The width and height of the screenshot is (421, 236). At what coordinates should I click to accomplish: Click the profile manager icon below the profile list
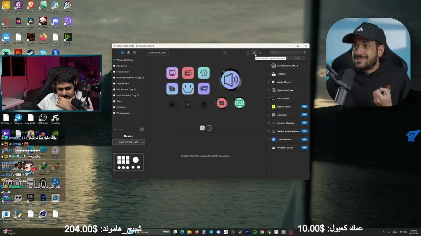(x=142, y=129)
